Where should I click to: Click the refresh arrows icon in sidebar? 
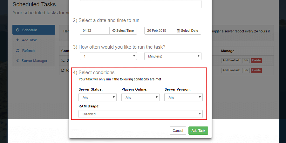[18, 51]
